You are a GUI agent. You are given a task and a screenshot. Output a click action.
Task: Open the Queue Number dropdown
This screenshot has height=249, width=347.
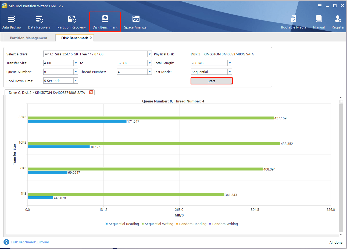[x=76, y=72]
